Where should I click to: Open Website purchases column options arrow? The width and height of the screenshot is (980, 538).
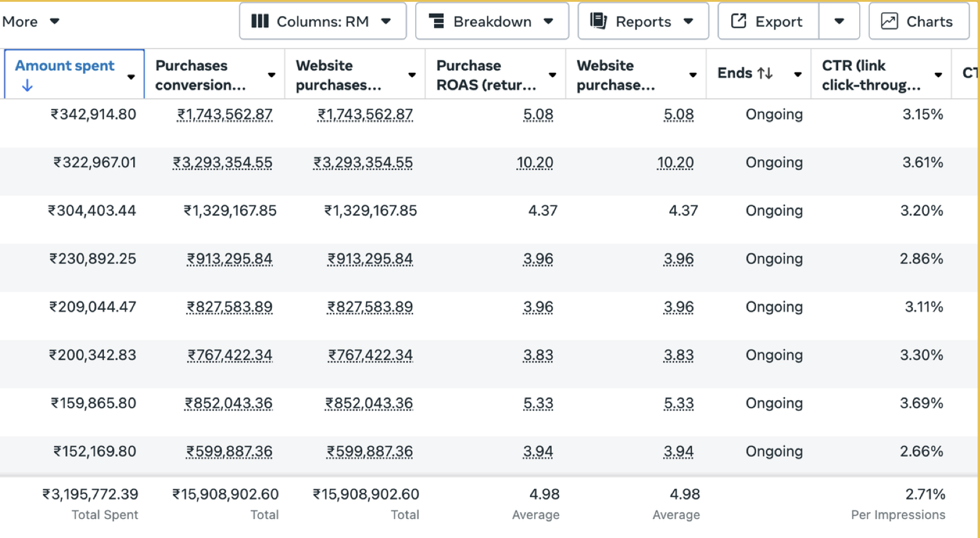(412, 75)
